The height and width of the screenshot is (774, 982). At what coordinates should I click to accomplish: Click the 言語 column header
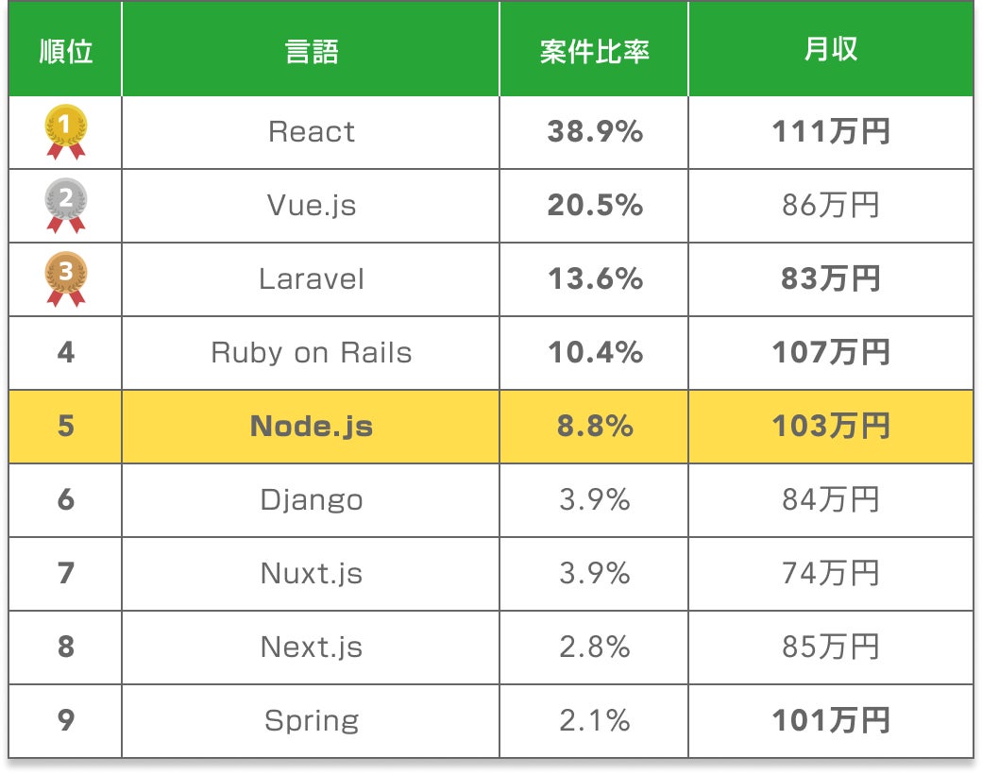[x=311, y=51]
